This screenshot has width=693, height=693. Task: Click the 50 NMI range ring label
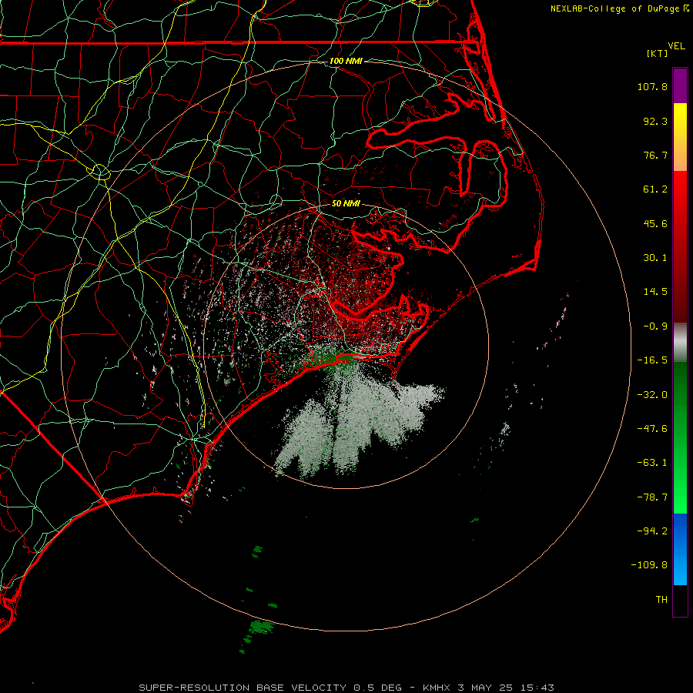[x=346, y=204]
